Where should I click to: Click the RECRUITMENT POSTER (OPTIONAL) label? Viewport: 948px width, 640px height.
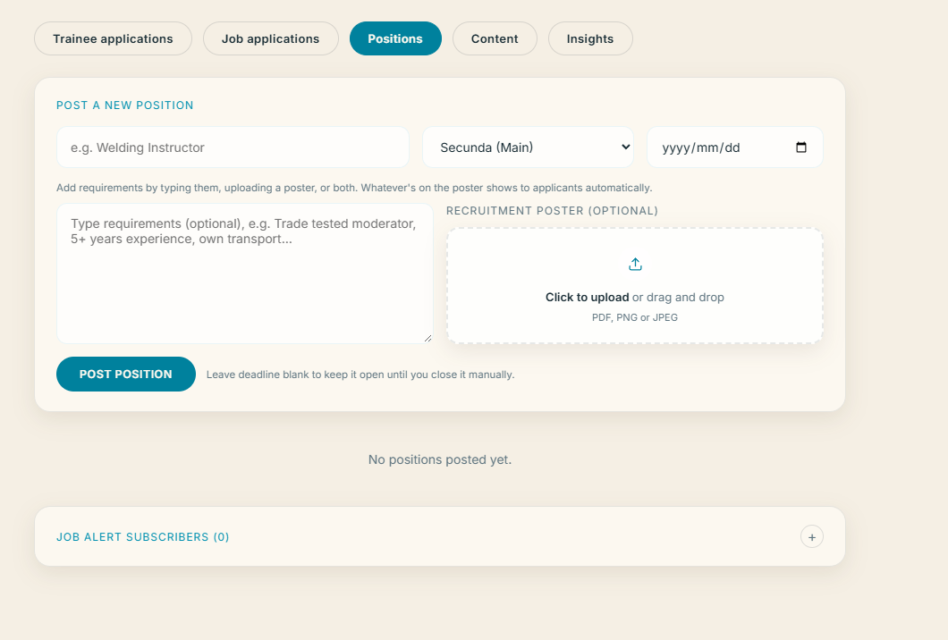click(552, 211)
